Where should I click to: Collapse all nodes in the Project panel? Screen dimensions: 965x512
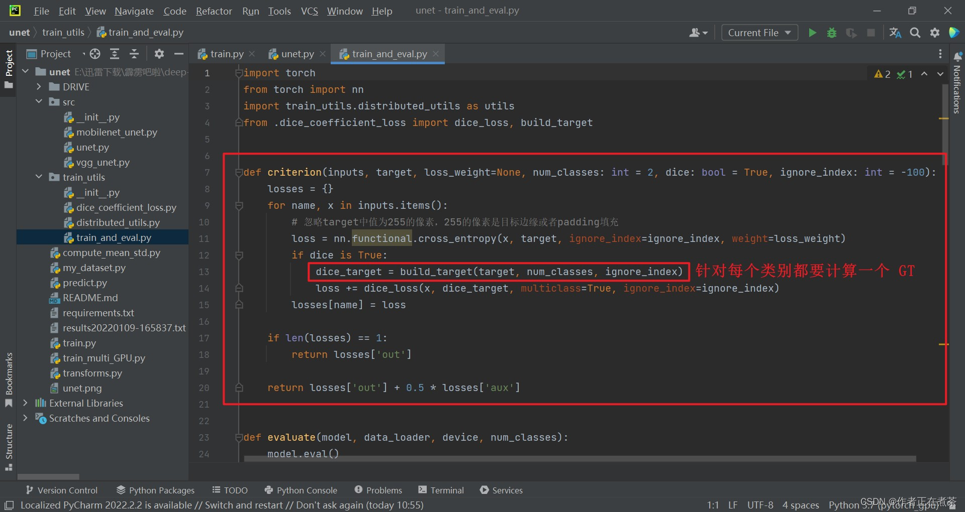[134, 54]
